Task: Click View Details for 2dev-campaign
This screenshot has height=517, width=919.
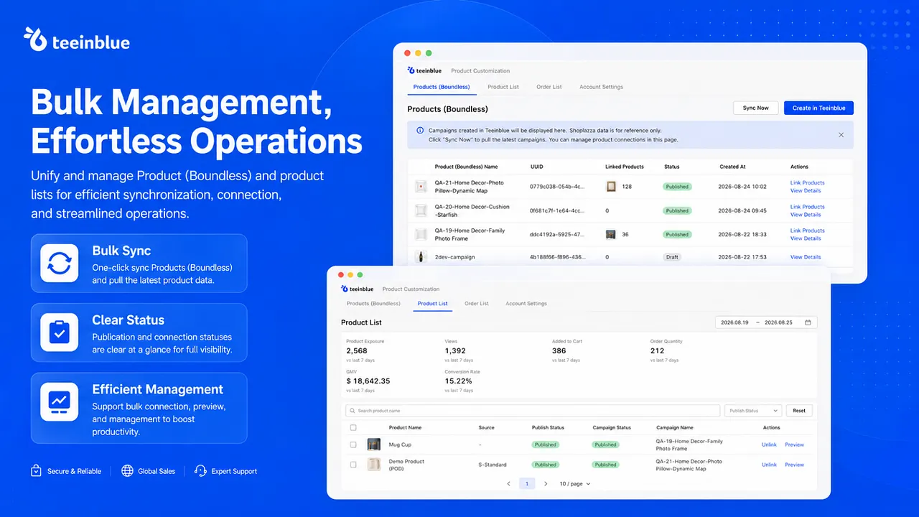Action: tap(806, 257)
